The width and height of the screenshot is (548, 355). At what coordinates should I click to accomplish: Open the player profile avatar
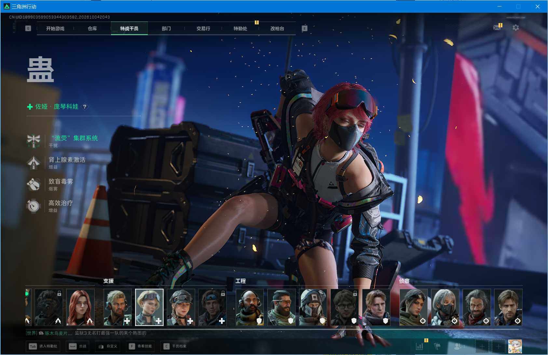pyautogui.click(x=515, y=346)
